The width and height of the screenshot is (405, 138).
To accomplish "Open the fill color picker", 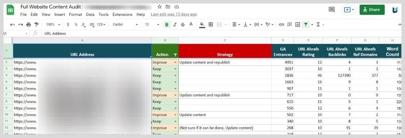I will pyautogui.click(x=202, y=24).
